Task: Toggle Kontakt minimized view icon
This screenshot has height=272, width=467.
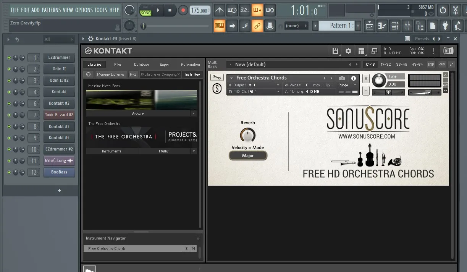Action: pyautogui.click(x=374, y=51)
